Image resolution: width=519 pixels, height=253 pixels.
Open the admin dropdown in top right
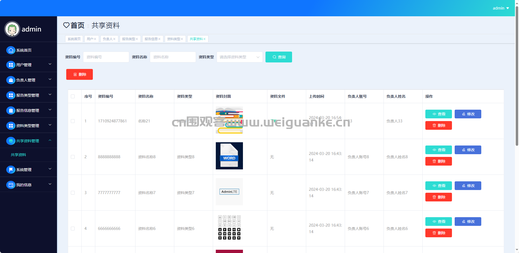(x=501, y=8)
